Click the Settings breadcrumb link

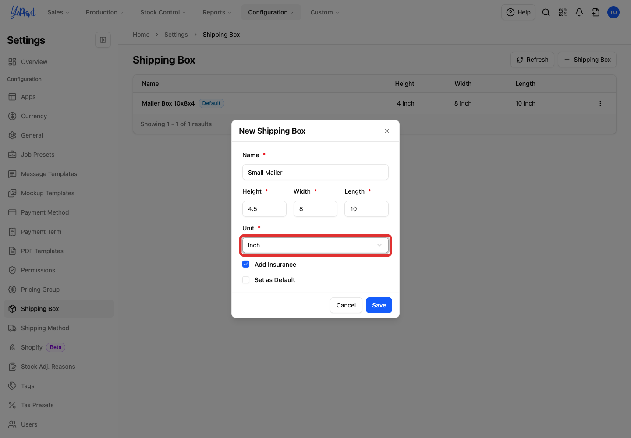point(176,35)
